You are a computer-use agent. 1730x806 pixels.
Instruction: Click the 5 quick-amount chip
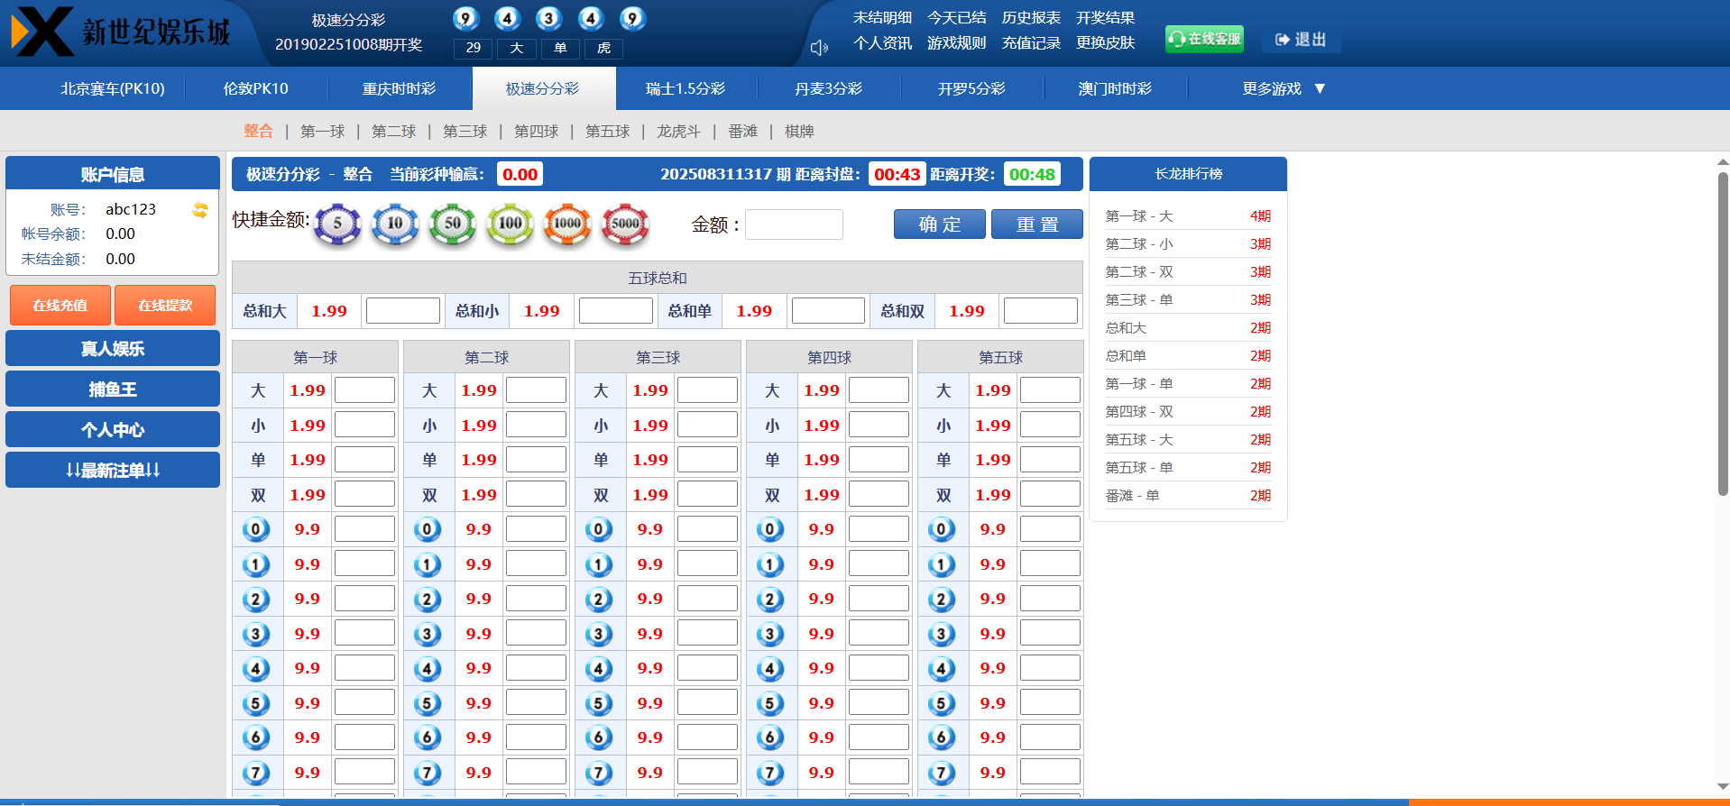click(337, 224)
